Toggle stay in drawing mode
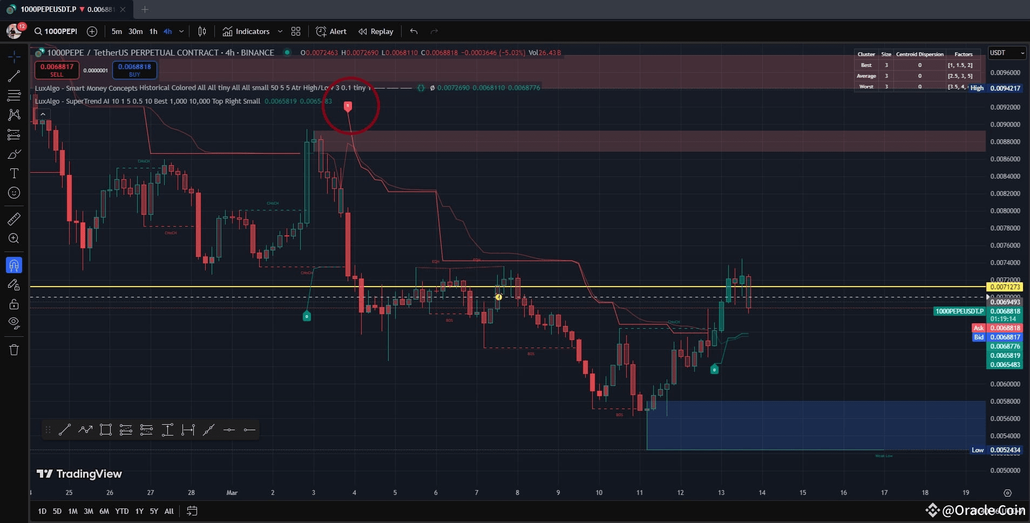This screenshot has width=1030, height=523. (14, 284)
